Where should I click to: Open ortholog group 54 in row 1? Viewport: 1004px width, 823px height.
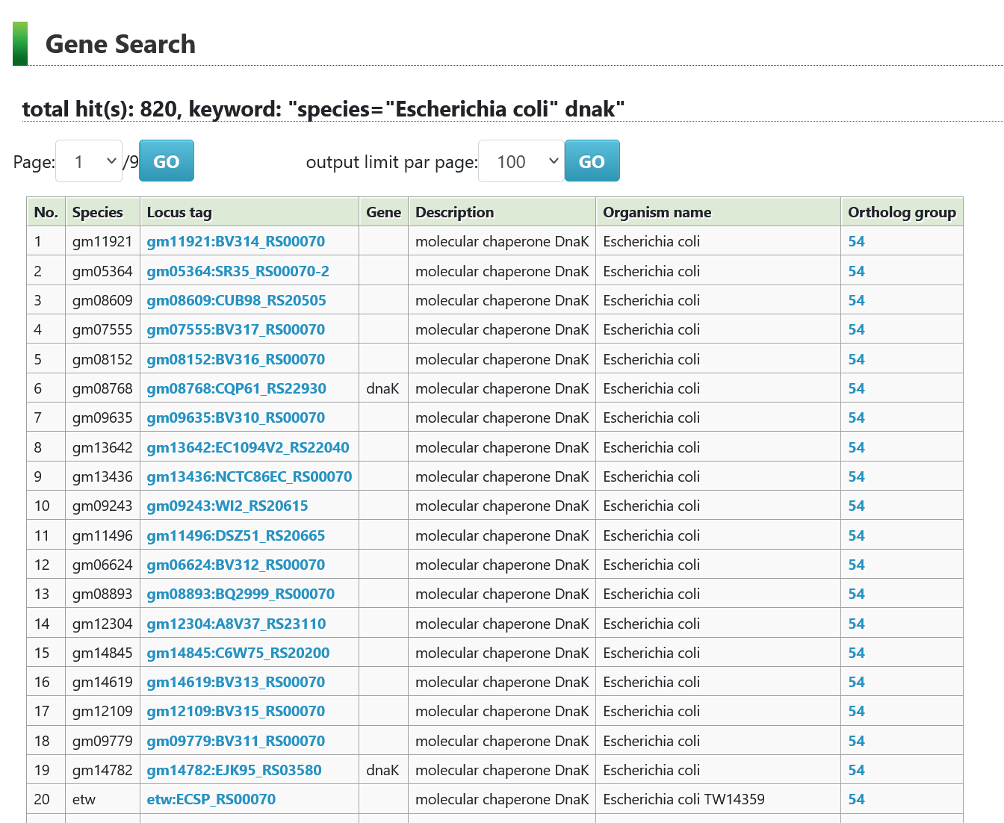[856, 242]
